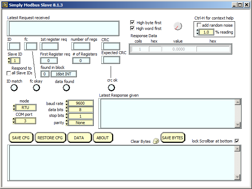Open the RTU mode field
252x189 pixels.
26,107
